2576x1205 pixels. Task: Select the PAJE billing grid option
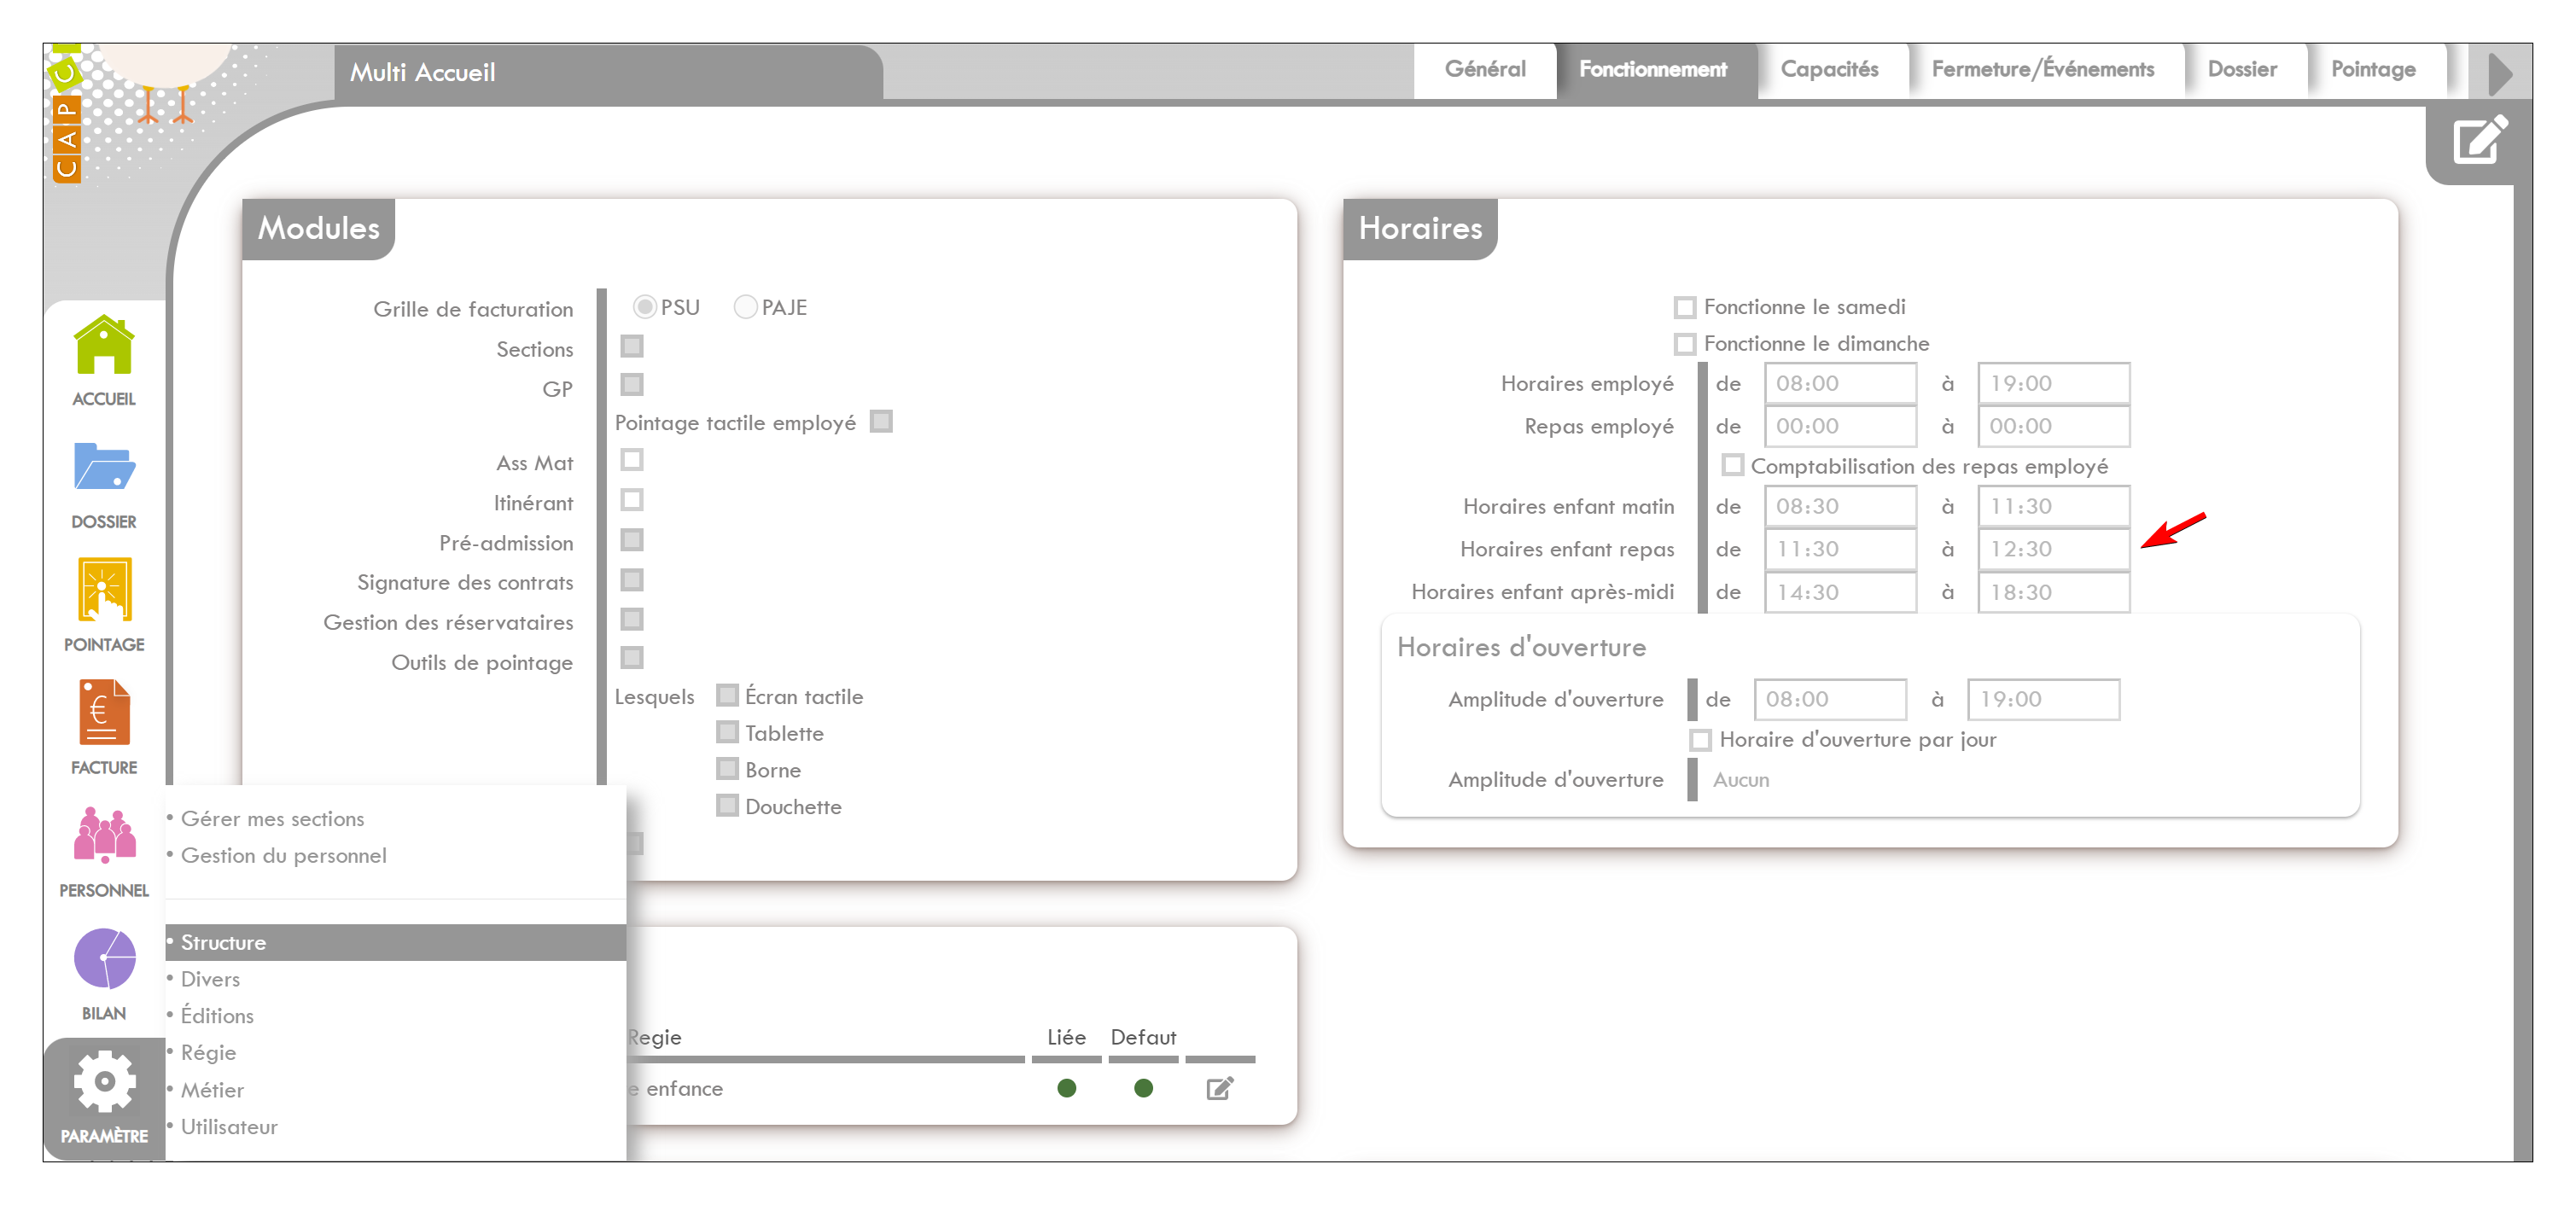[745, 307]
